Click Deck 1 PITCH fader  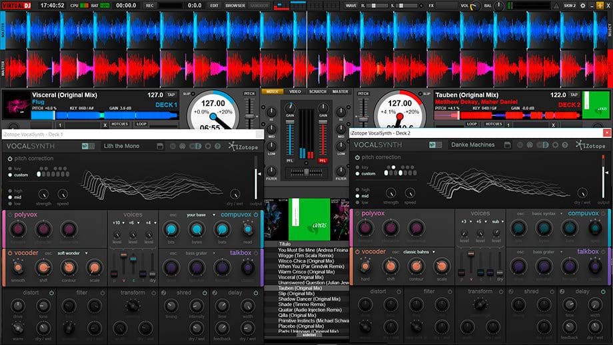[x=249, y=117]
